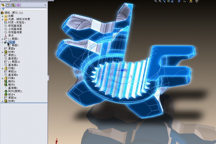This screenshot has height=144, width=216.
Task: Click the 基准面2 plane icon
Action: coord(6,59)
